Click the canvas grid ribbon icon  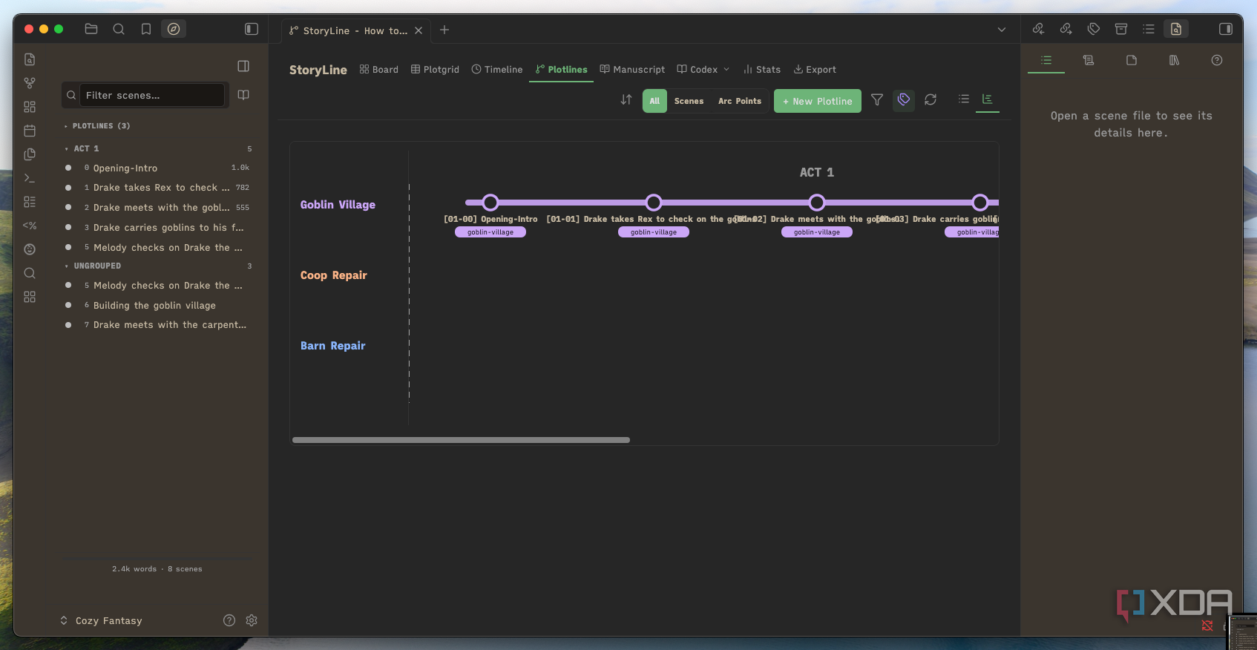[30, 107]
